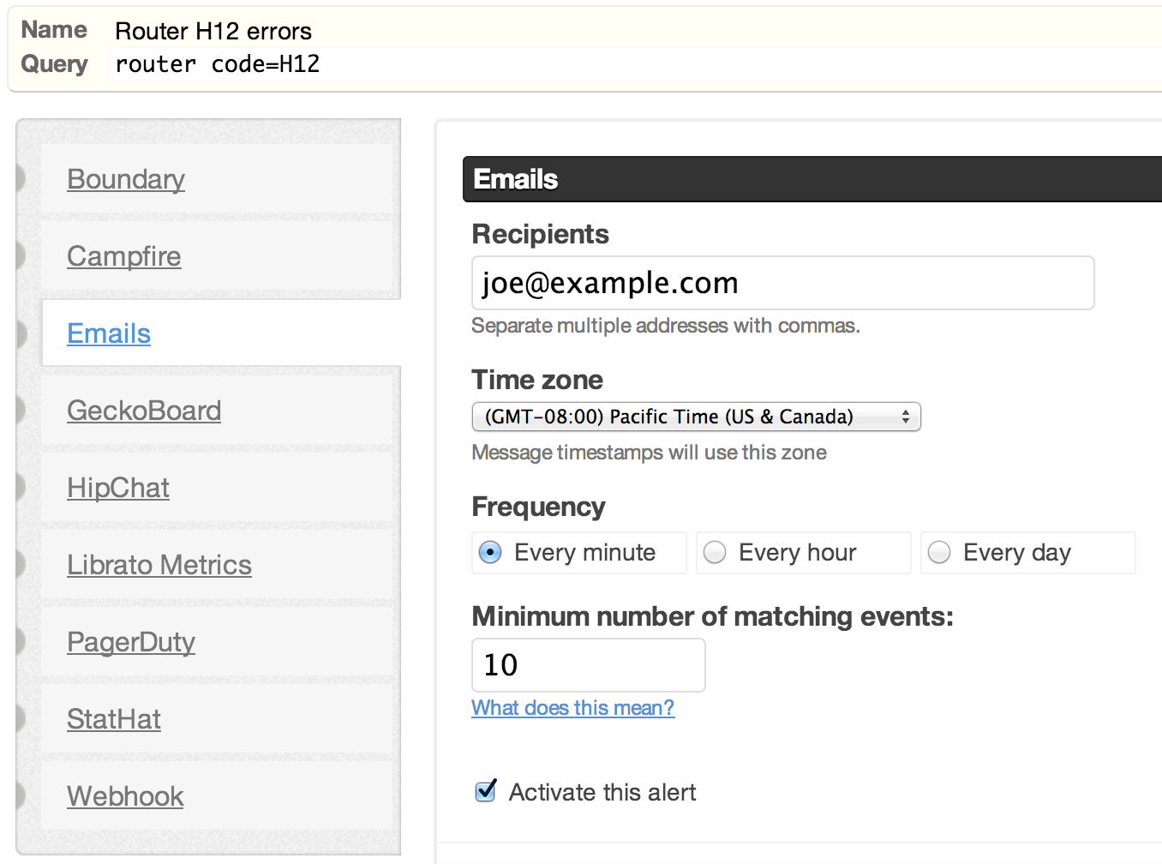Viewport: 1162px width, 864px height.
Task: Click the Name field Router H12 errors
Action: (x=634, y=31)
